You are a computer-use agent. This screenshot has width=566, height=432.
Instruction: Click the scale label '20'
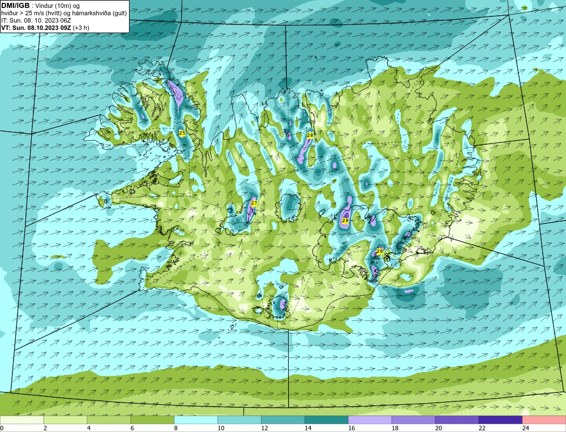click(x=439, y=428)
